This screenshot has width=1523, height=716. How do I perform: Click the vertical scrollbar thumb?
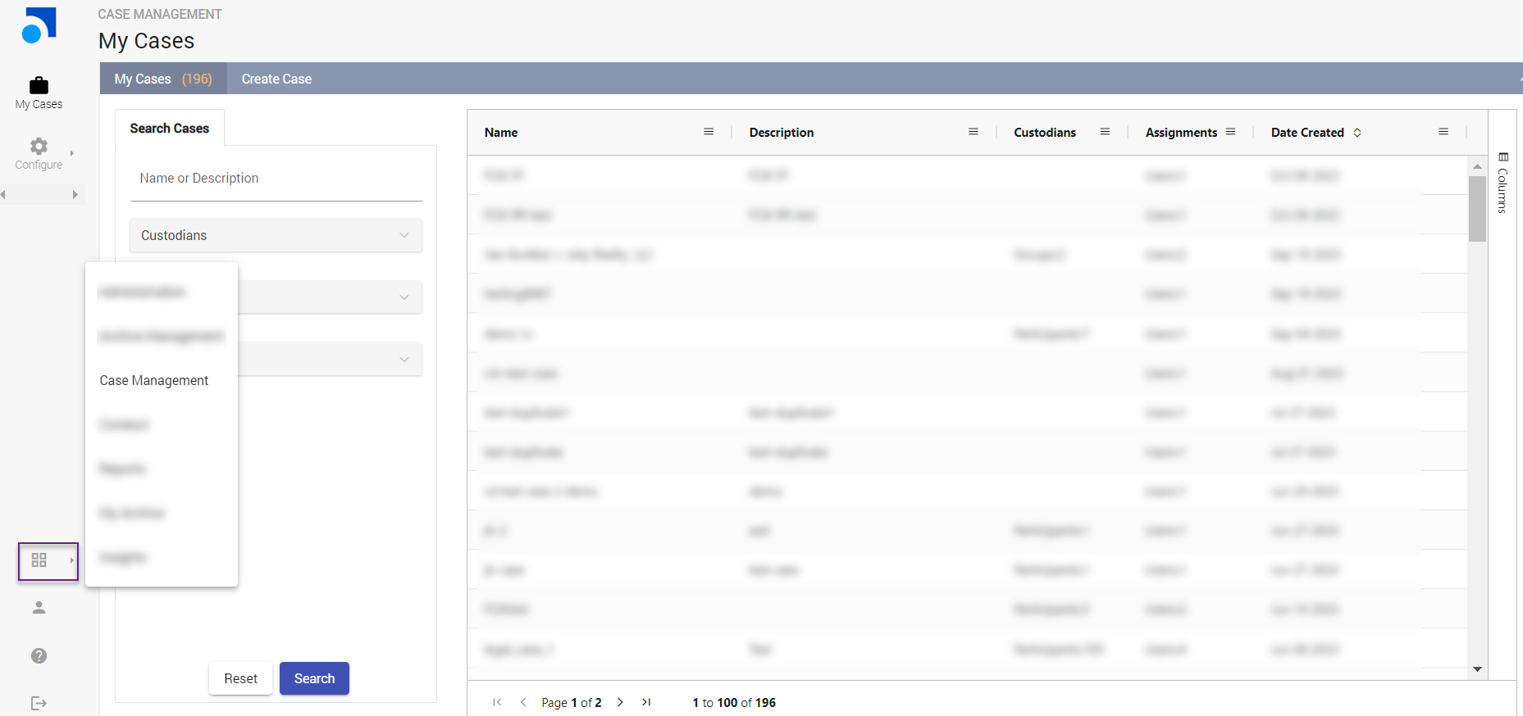click(x=1477, y=209)
